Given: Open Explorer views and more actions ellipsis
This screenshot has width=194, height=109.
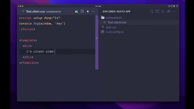Looking at the screenshot, I should point(174,12).
